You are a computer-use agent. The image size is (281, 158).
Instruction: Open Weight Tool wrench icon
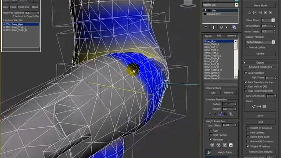[x=209, y=152]
